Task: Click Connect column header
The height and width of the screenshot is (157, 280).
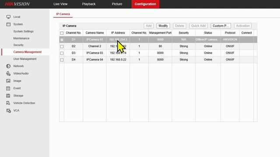Action: pyautogui.click(x=247, y=33)
